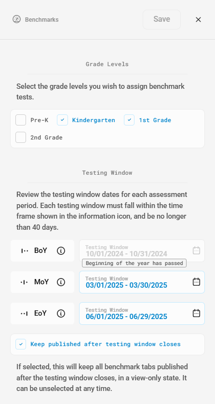Enable the 2nd Grade checkbox
Screen dimensions: 215x404
pos(21,138)
